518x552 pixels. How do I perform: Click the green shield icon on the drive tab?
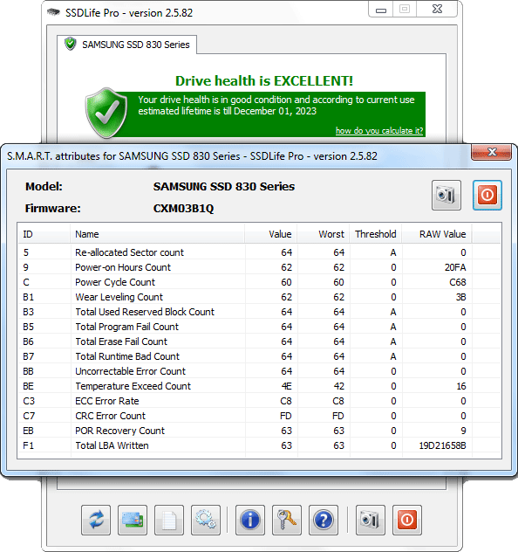[x=71, y=44]
